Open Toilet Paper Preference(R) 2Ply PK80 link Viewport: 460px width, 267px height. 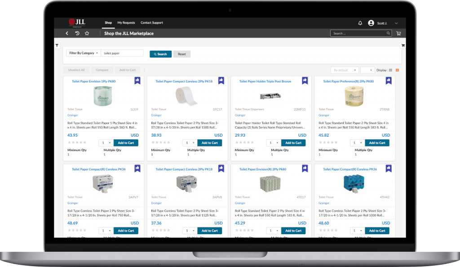(x=349, y=81)
